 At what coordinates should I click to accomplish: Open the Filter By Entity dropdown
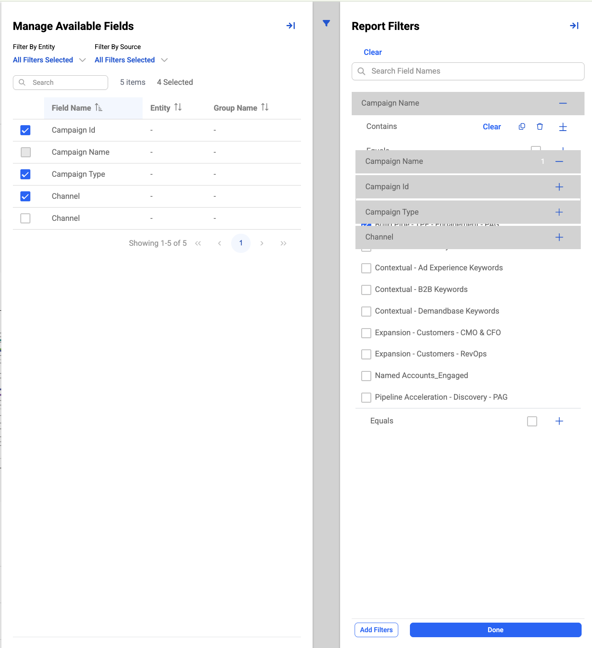pos(49,60)
